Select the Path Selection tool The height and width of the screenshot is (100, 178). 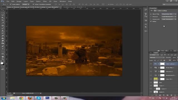click(3, 51)
